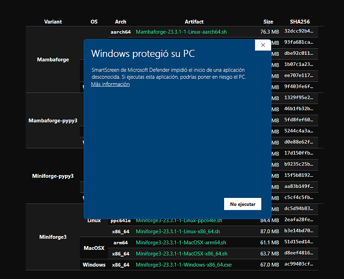Open the Más información link
Image resolution: width=344 pixels, height=279 pixels.
(x=110, y=84)
